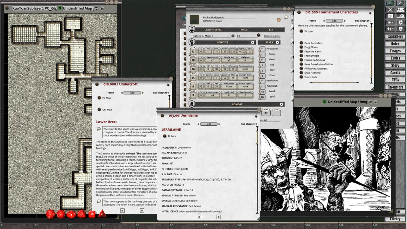Toggle the lock on Tournament Characters window
Image resolution: width=407 pixels, height=229 pixels.
click(x=370, y=13)
